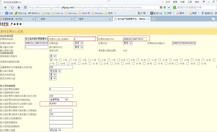Close the 支付宝产品管理平台 tab

tap(148, 19)
